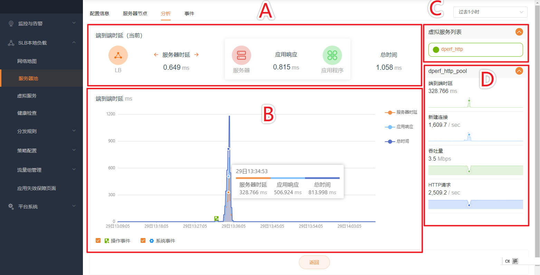540x275 pixels.
Task: Select the dperf_http virtual service
Action: tap(475, 49)
